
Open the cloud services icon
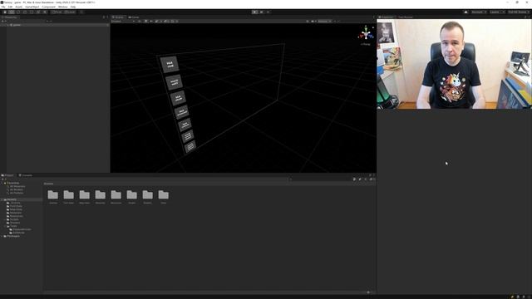pos(465,12)
